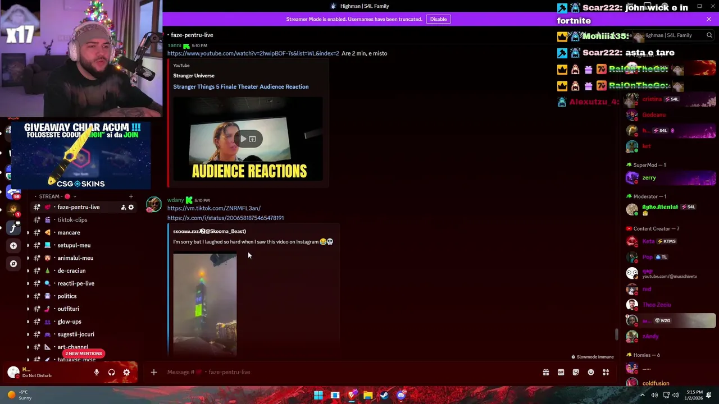This screenshot has height=404, width=719.
Task: Expand threads arrow for reactii-pe-live channel
Action: tap(28, 283)
